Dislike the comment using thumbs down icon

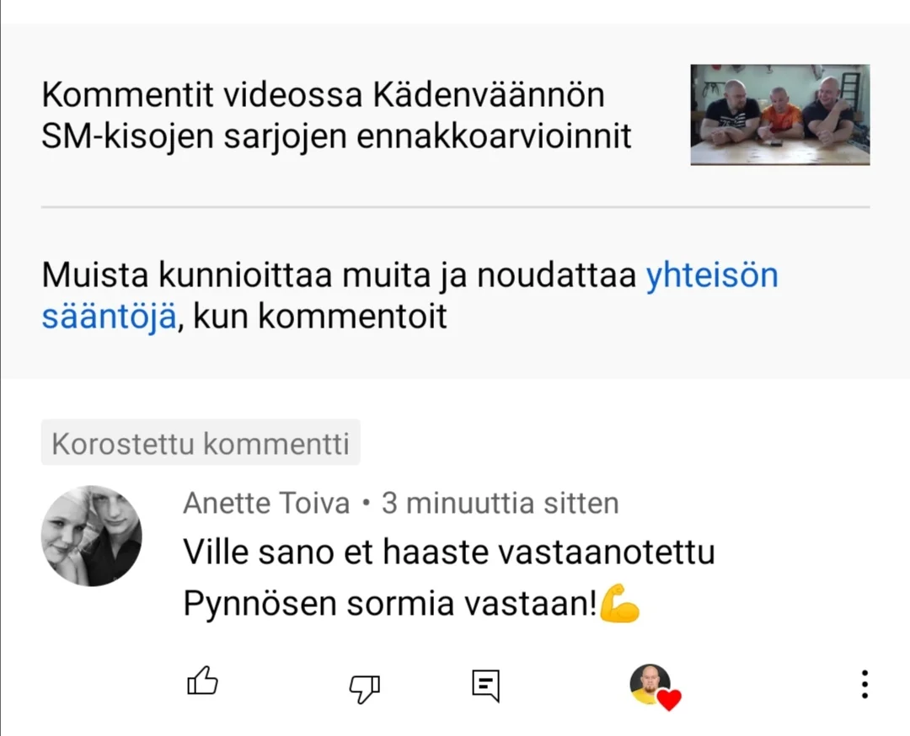click(x=365, y=689)
